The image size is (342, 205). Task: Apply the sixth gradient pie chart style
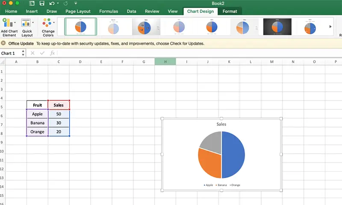point(245,27)
